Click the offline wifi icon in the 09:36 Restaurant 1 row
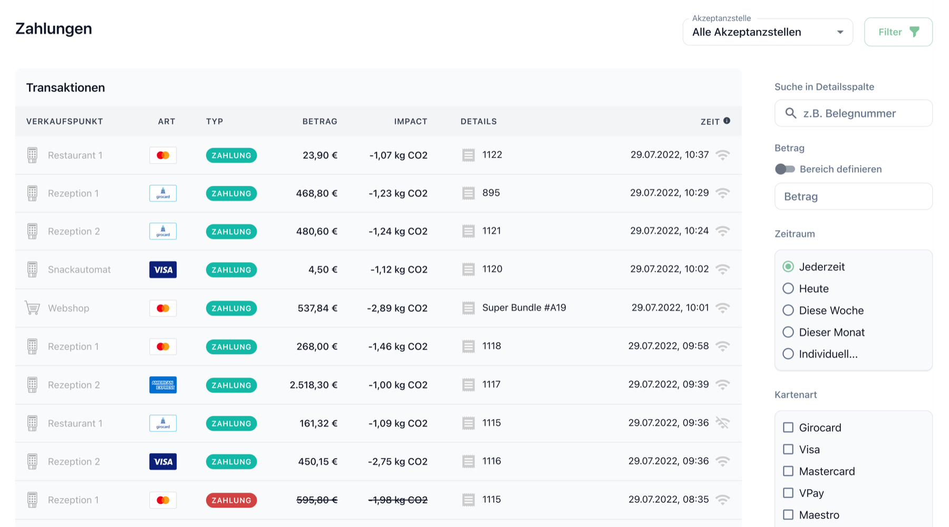Viewport: 949px width, 527px height. click(x=723, y=423)
